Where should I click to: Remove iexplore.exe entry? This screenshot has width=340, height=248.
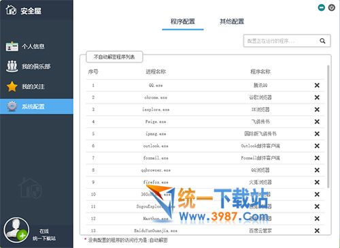[x=317, y=110]
